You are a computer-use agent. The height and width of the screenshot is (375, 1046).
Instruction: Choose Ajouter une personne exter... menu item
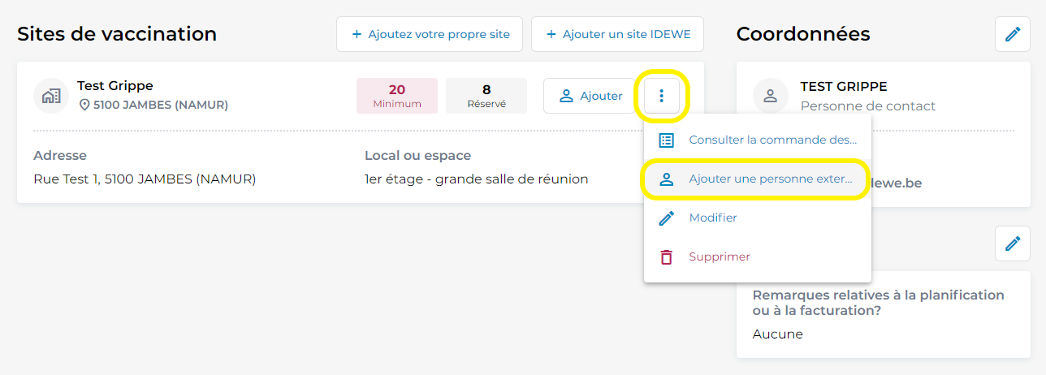(x=758, y=179)
